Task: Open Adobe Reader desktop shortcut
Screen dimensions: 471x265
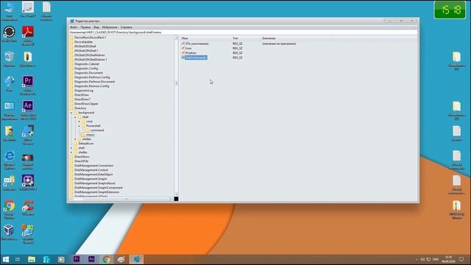Action: pyautogui.click(x=28, y=35)
